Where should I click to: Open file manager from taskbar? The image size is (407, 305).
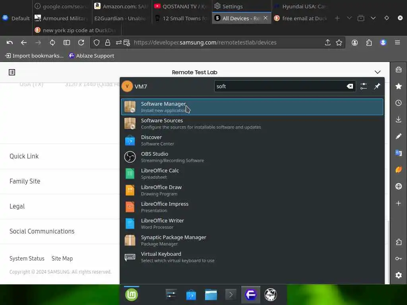pos(211,295)
